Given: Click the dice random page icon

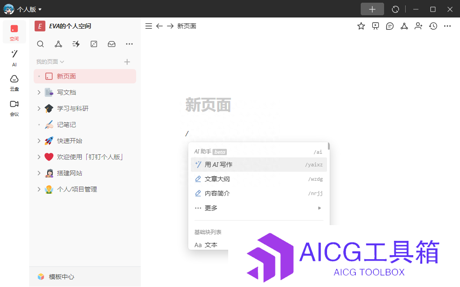Looking at the screenshot, I should pyautogui.click(x=94, y=44).
